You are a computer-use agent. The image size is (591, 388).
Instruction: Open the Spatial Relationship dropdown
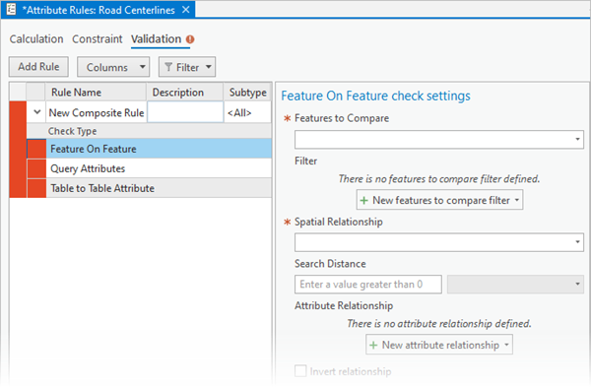click(x=439, y=242)
